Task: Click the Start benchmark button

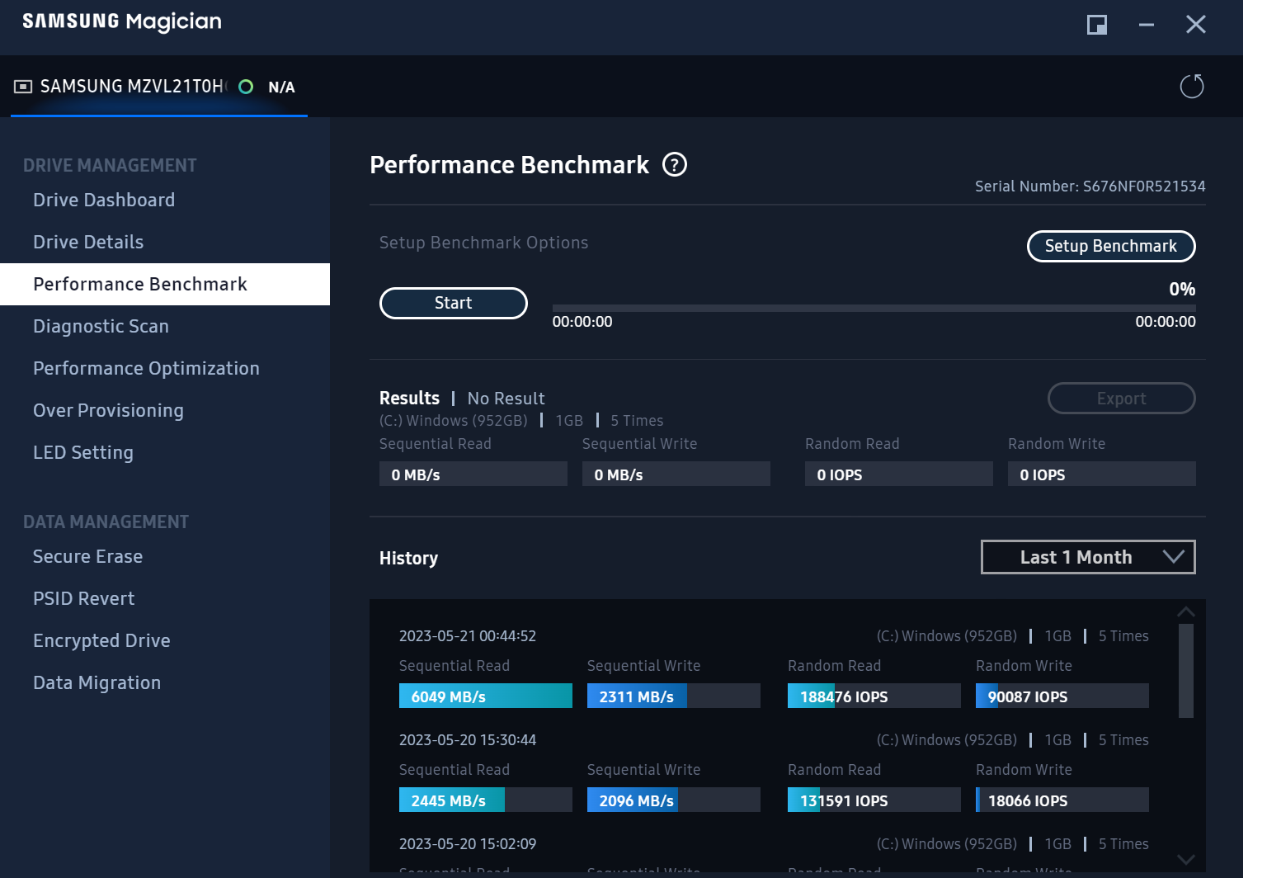Action: [x=453, y=303]
